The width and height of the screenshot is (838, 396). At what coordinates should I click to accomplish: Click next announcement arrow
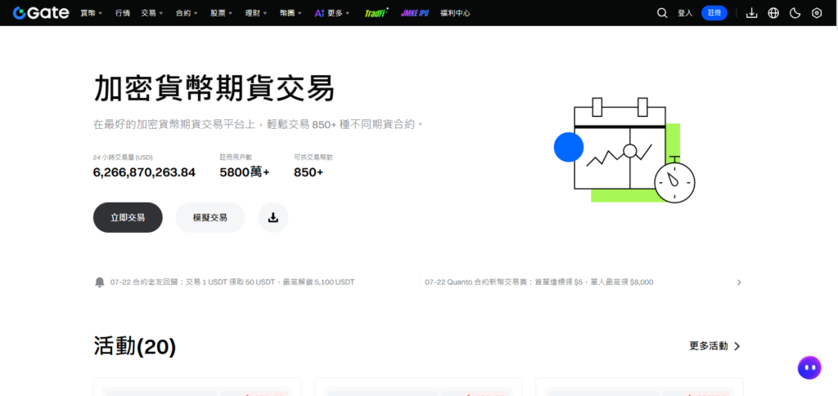(x=739, y=283)
